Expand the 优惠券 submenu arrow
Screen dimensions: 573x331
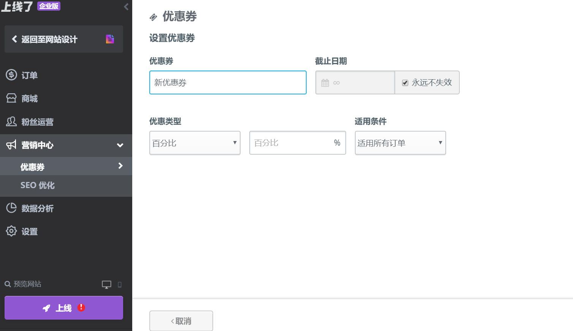[120, 166]
